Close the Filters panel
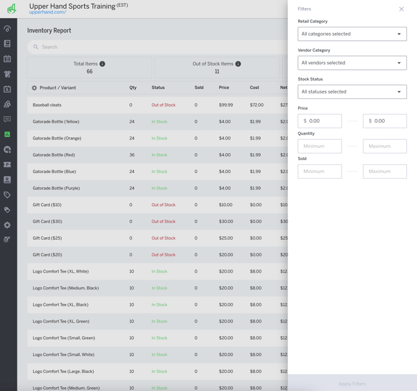417x391 pixels. coord(401,9)
